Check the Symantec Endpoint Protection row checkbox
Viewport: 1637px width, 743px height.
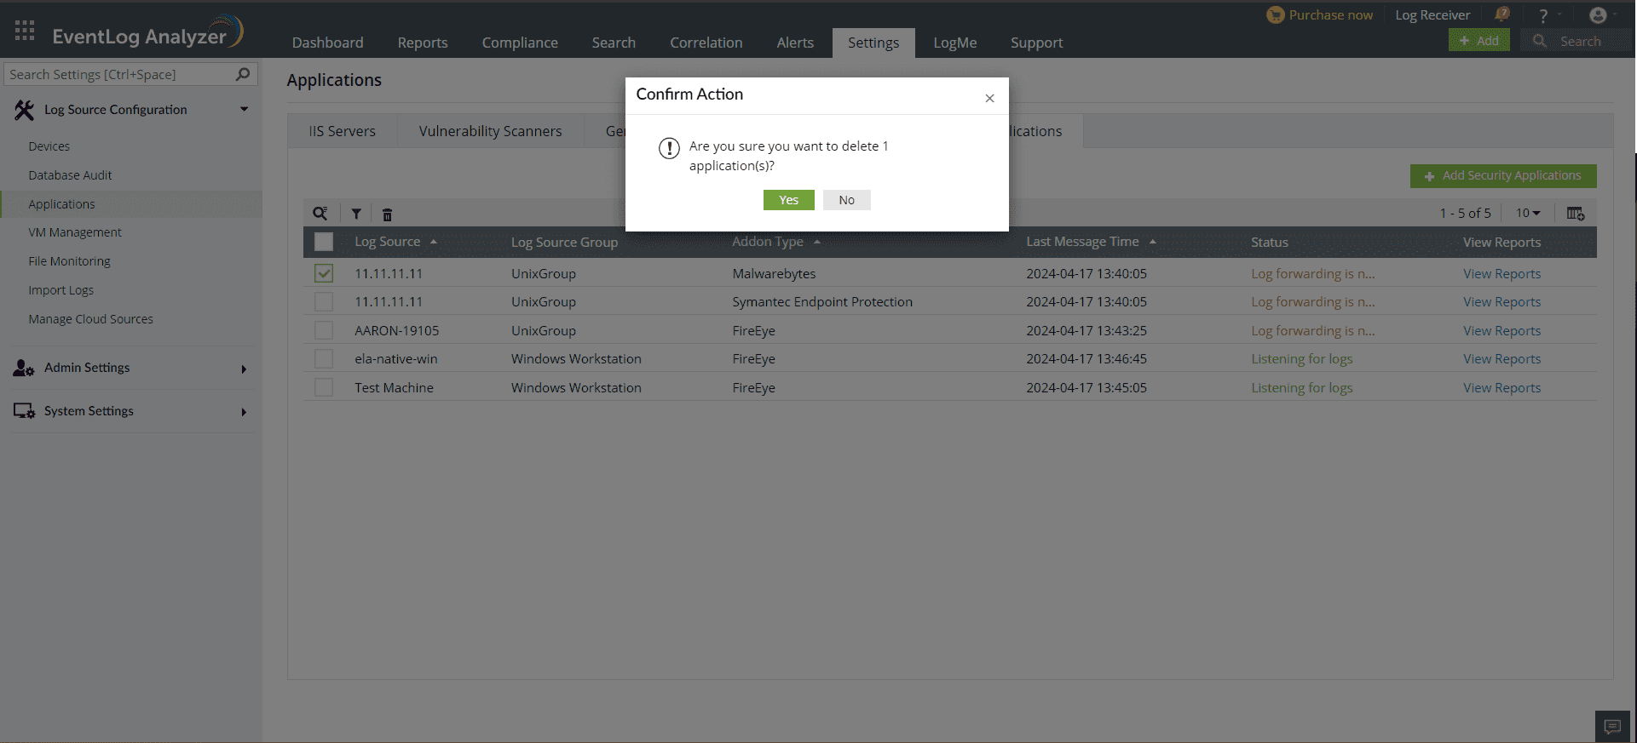tap(324, 301)
